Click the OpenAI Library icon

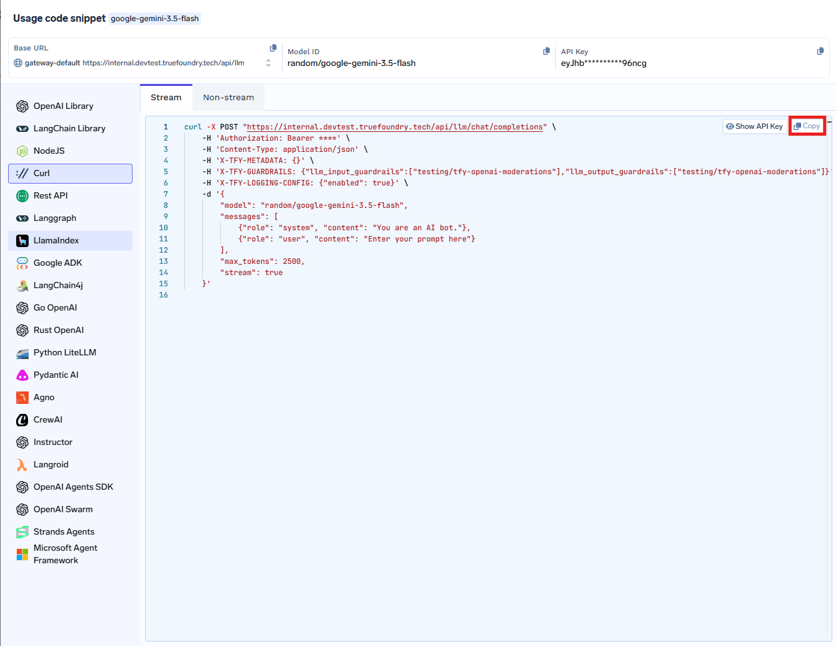click(22, 106)
